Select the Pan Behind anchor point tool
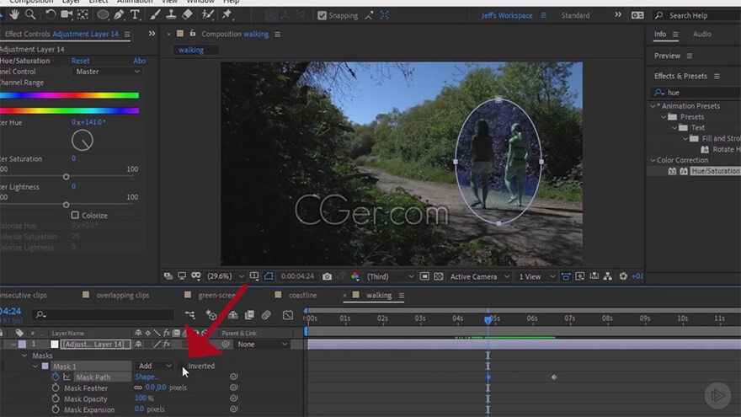 click(x=83, y=15)
